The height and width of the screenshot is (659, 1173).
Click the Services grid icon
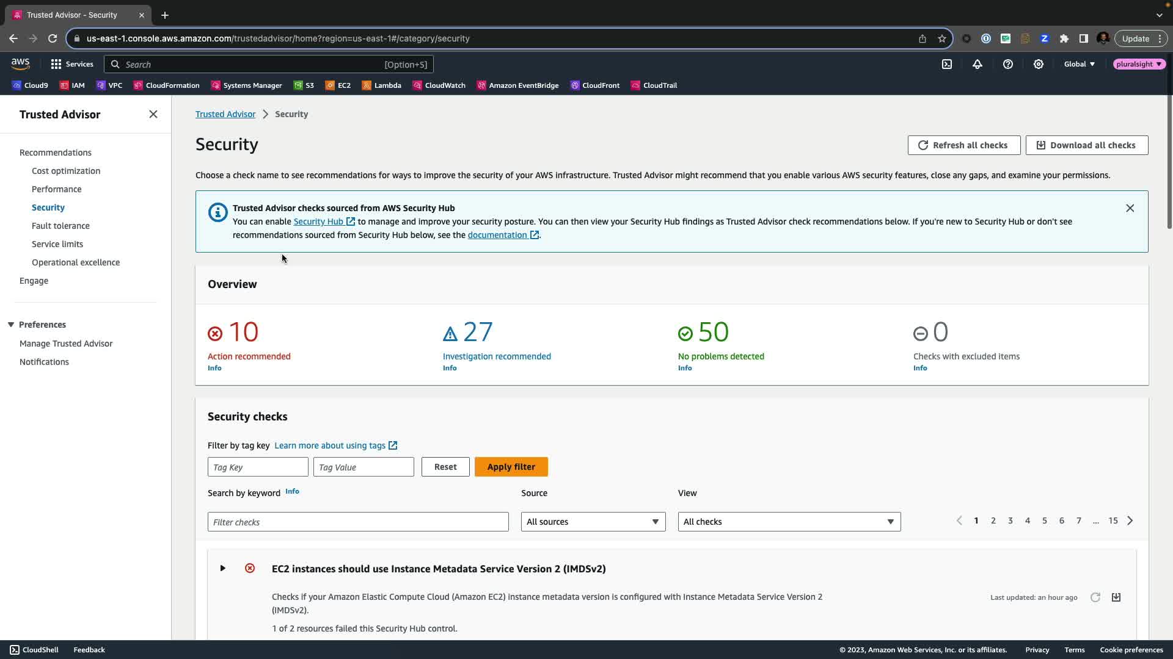56,64
